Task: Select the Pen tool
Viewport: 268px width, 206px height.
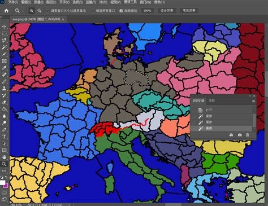Action: [x=4, y=130]
